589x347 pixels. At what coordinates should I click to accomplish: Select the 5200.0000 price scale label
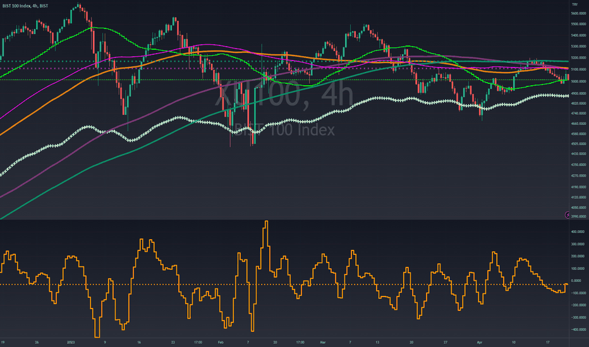(578, 58)
